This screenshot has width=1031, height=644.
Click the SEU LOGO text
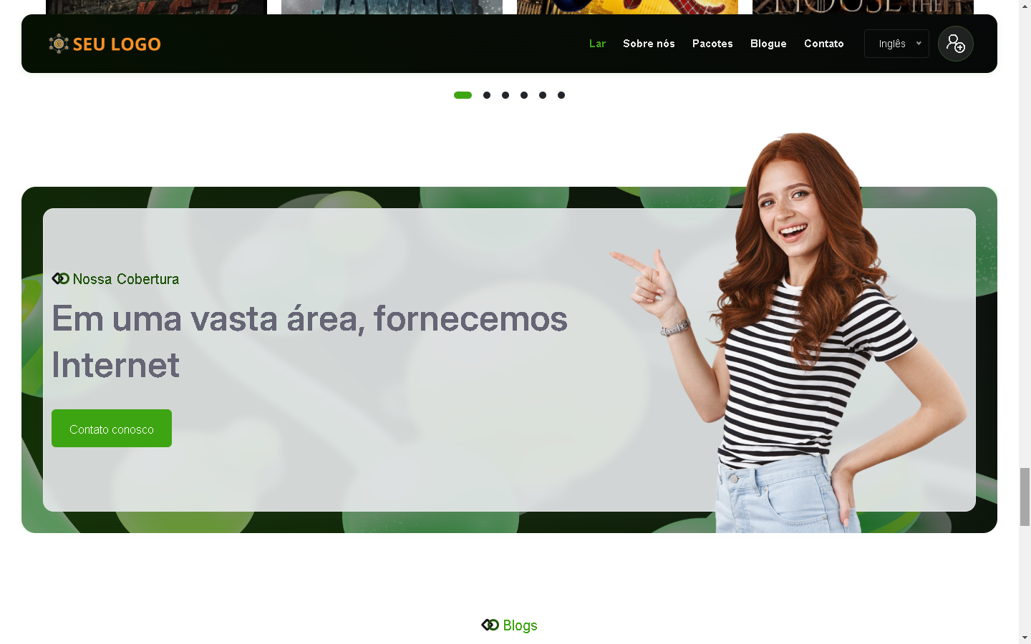(117, 44)
